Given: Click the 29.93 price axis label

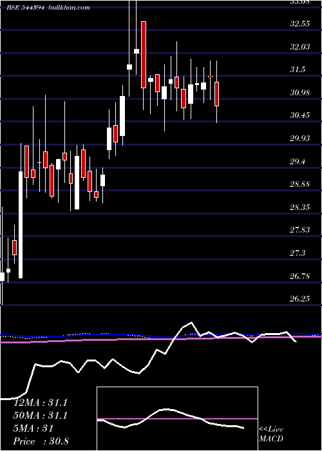Looking at the screenshot, I should pyautogui.click(x=300, y=139).
